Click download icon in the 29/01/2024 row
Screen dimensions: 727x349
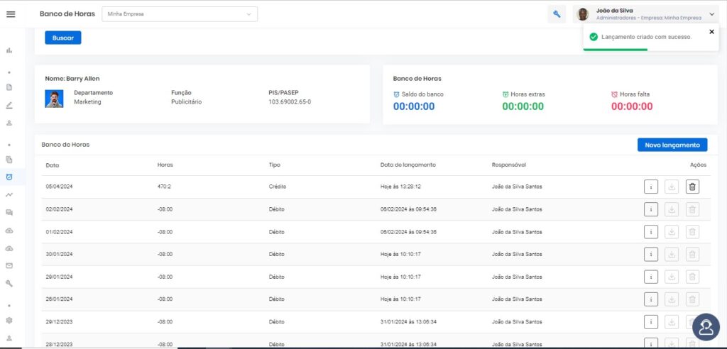672,277
